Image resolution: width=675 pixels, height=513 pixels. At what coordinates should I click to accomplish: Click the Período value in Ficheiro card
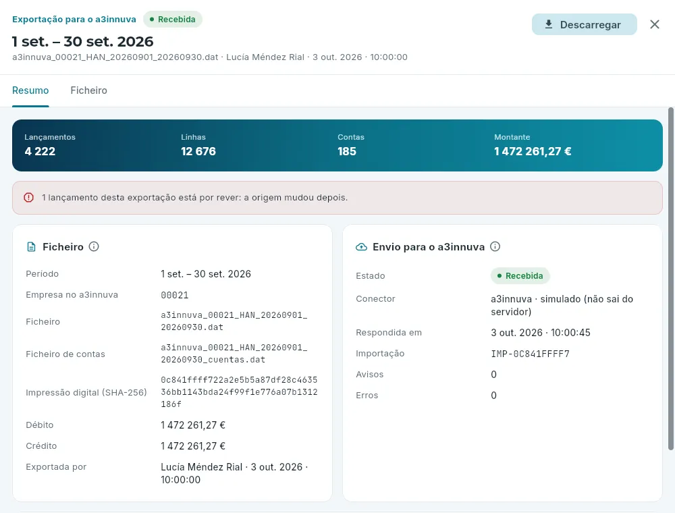coord(206,274)
